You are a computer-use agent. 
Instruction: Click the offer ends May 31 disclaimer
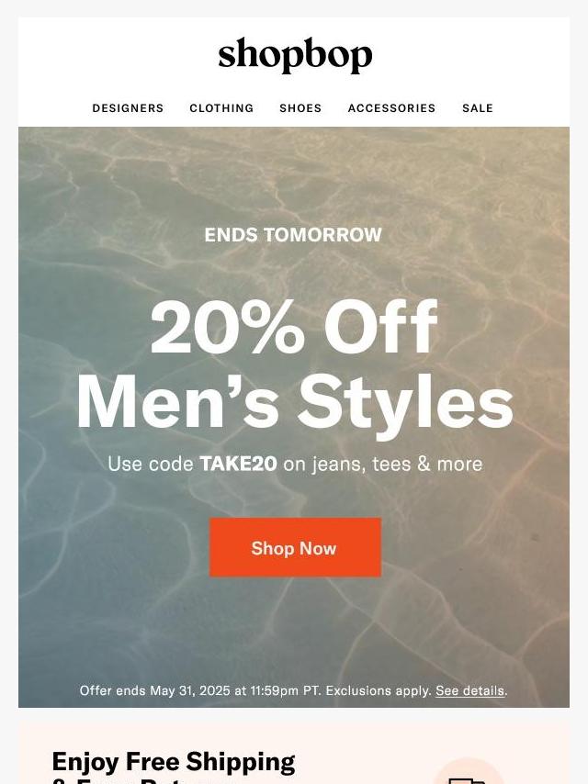coord(294,690)
